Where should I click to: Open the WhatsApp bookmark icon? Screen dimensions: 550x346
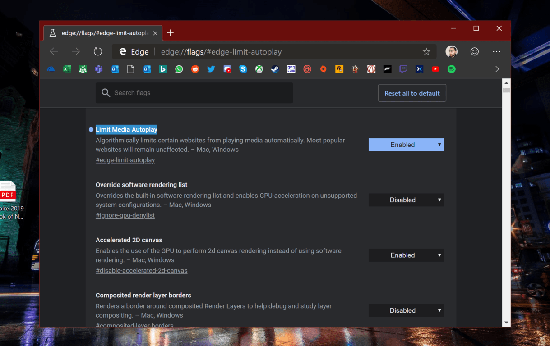coord(179,69)
